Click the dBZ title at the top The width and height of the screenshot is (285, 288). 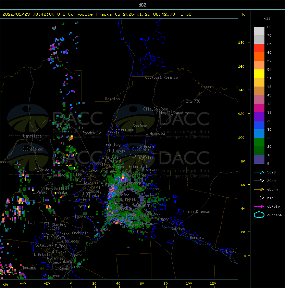142,5
